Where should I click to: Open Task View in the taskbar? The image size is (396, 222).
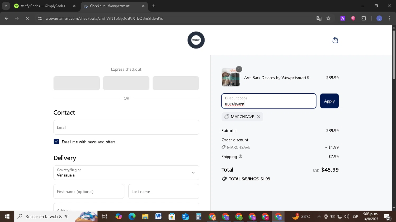click(105, 216)
